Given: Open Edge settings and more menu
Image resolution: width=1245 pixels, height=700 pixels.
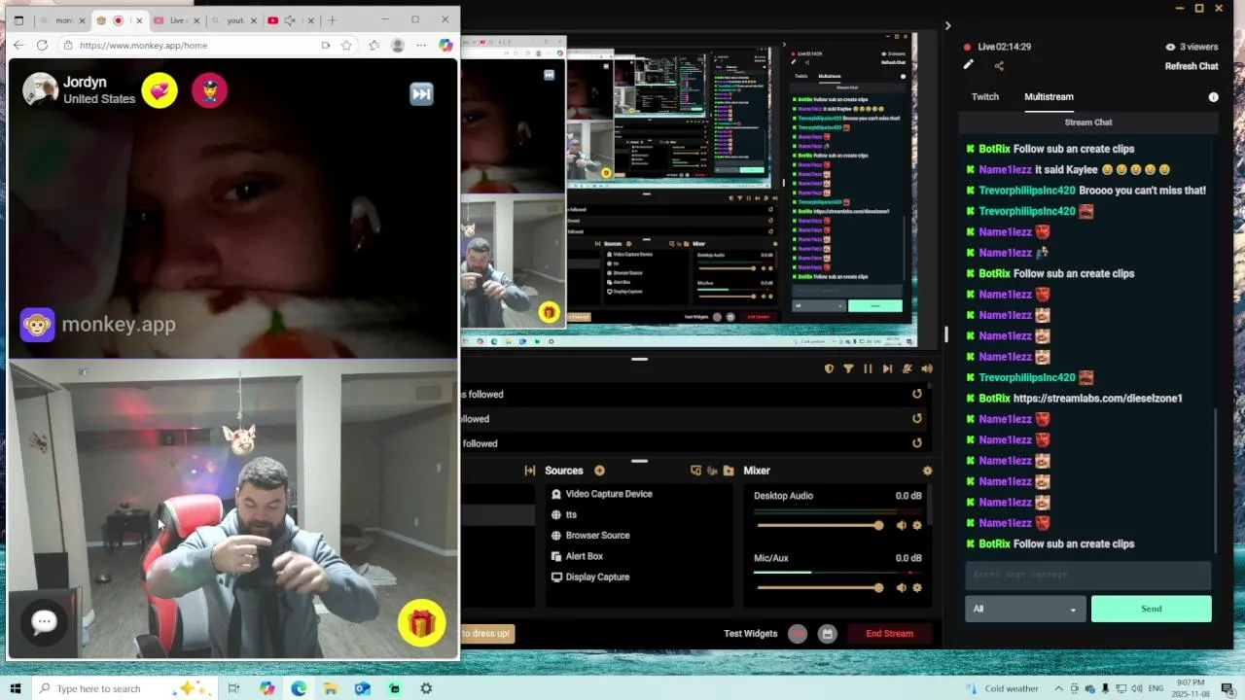Looking at the screenshot, I should [x=421, y=45].
